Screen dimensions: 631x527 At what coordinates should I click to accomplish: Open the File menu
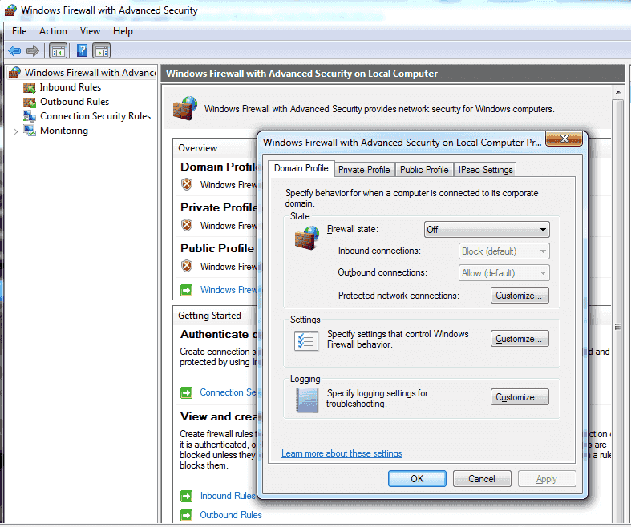[x=19, y=31]
